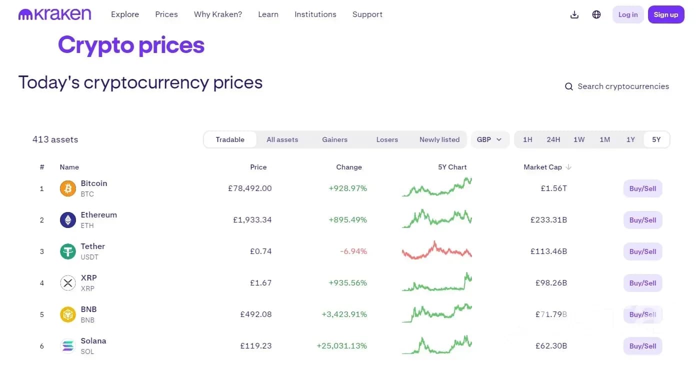Click the Ethereum 5Y chart sparkline
Viewport: 698px width, 365px height.
pyautogui.click(x=437, y=219)
